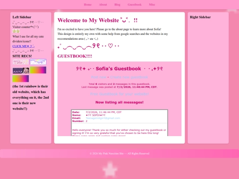Click the 'Visitor counter' label
Image resolution: width=239 pixels, height=179 pixels.
point(26,27)
